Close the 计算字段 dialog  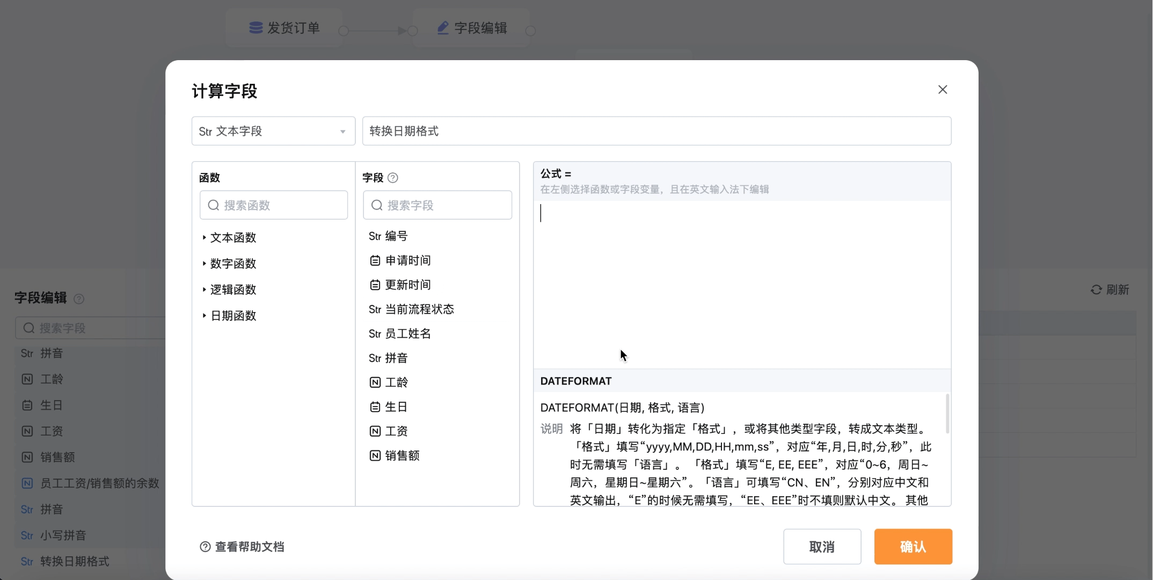click(943, 90)
